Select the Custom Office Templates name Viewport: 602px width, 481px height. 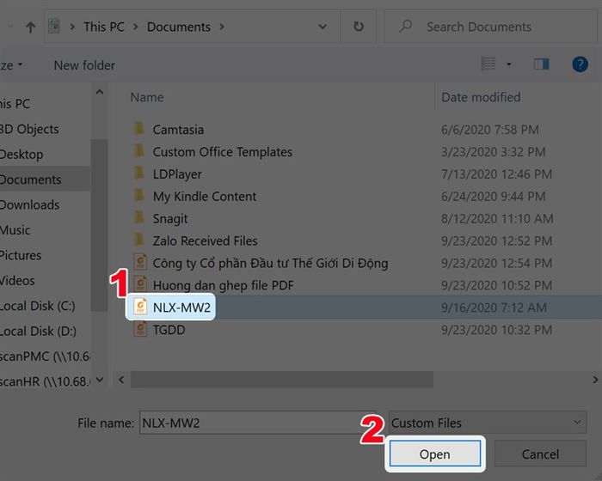(223, 152)
